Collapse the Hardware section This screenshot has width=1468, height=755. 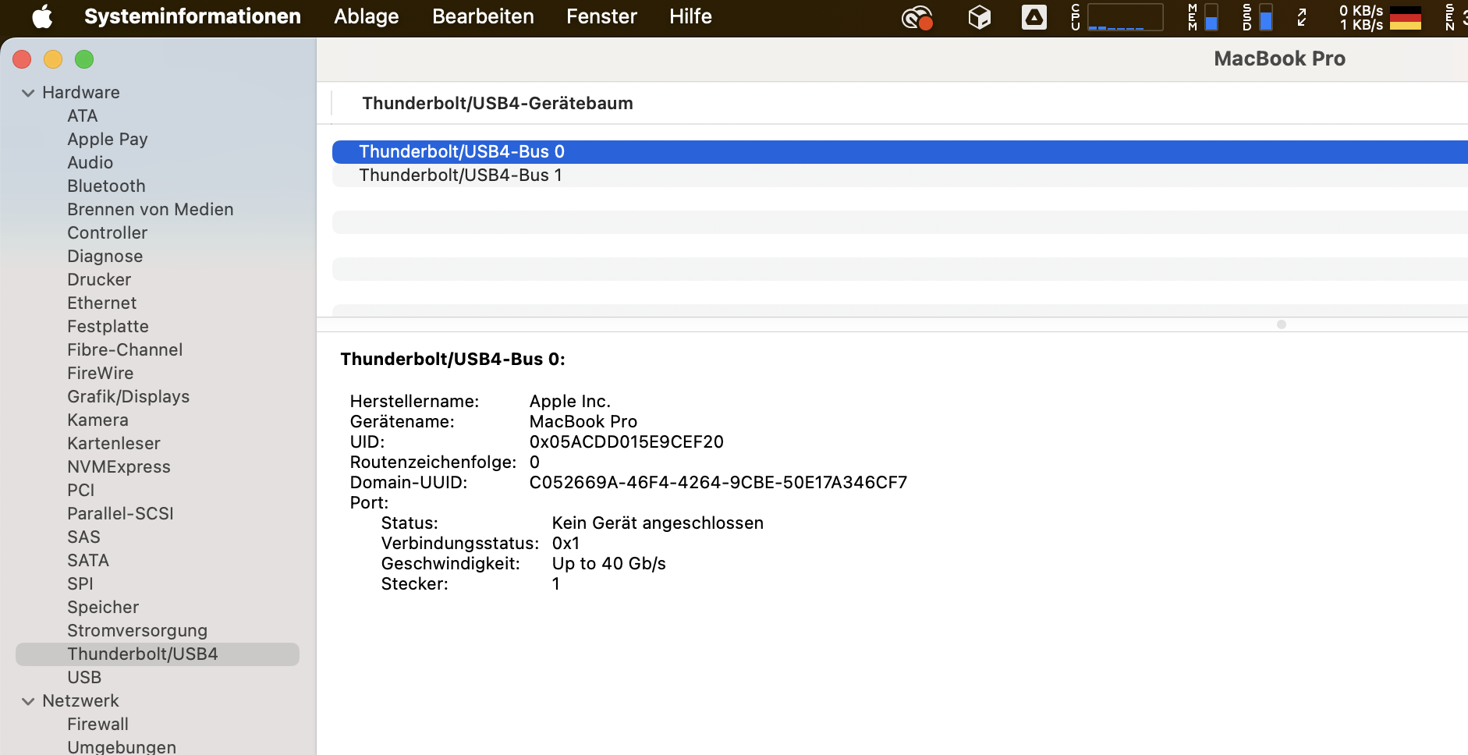point(28,93)
